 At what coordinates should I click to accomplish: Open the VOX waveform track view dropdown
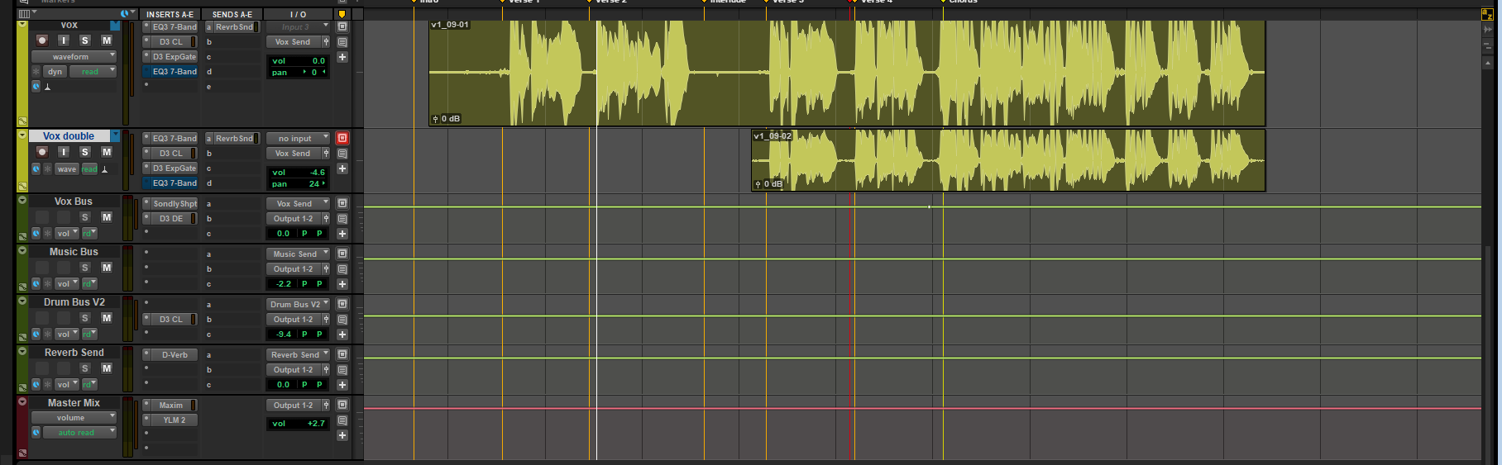[74, 57]
